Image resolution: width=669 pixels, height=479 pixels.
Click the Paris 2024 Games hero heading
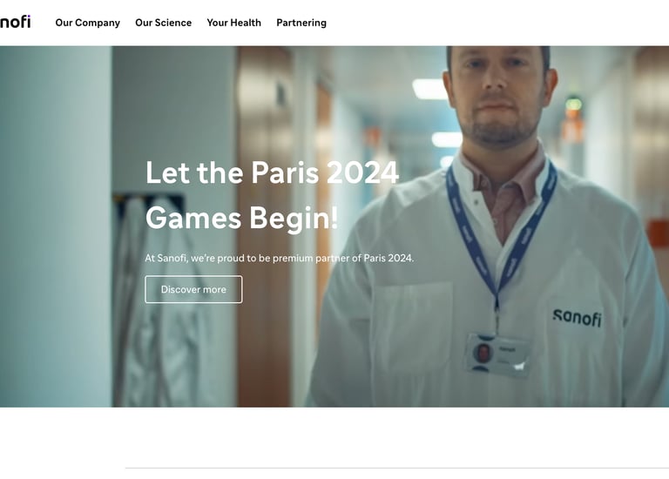272,195
